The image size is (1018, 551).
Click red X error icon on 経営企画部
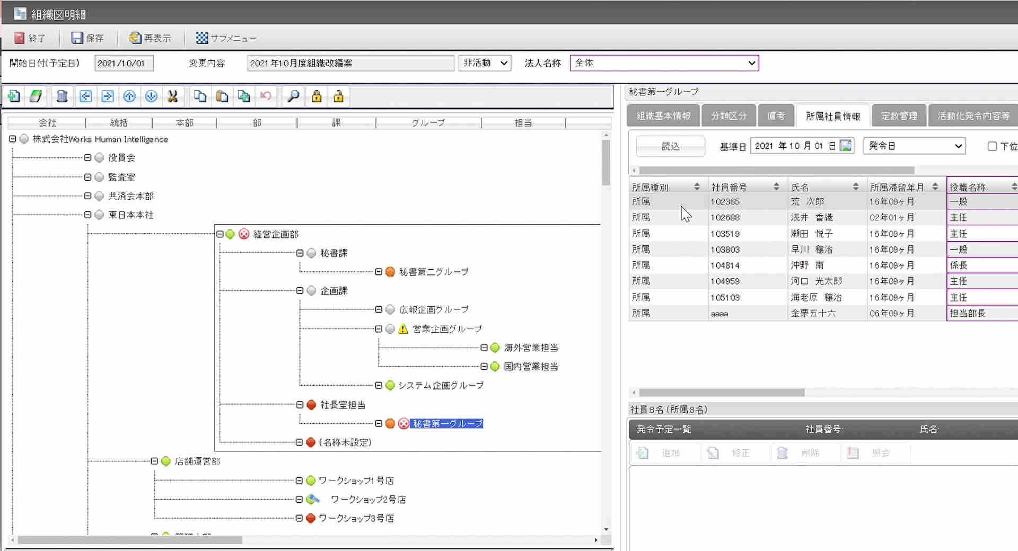tap(244, 234)
